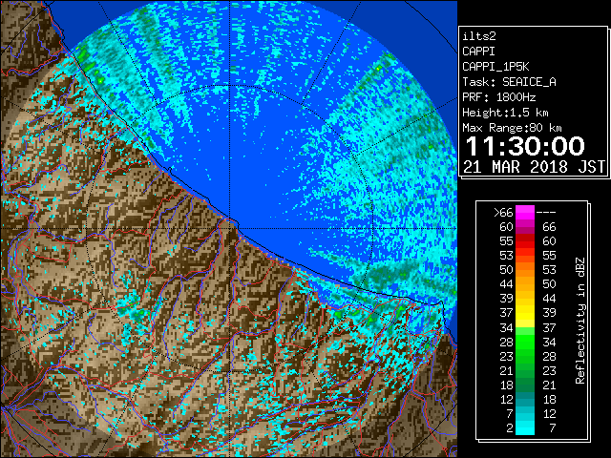Click the 'Reflectivity in dBZ' axis title
611x458 pixels.
click(580, 321)
